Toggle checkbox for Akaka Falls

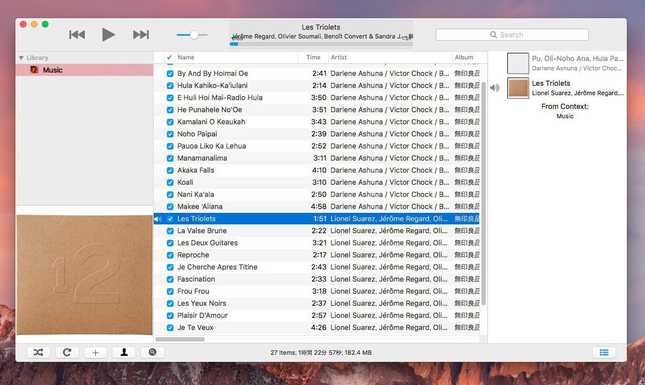tap(170, 170)
